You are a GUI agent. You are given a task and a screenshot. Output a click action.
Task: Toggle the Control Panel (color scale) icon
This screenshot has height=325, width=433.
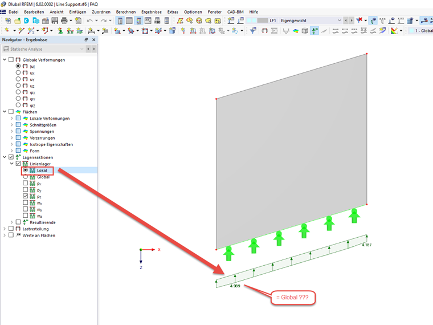(x=138, y=21)
